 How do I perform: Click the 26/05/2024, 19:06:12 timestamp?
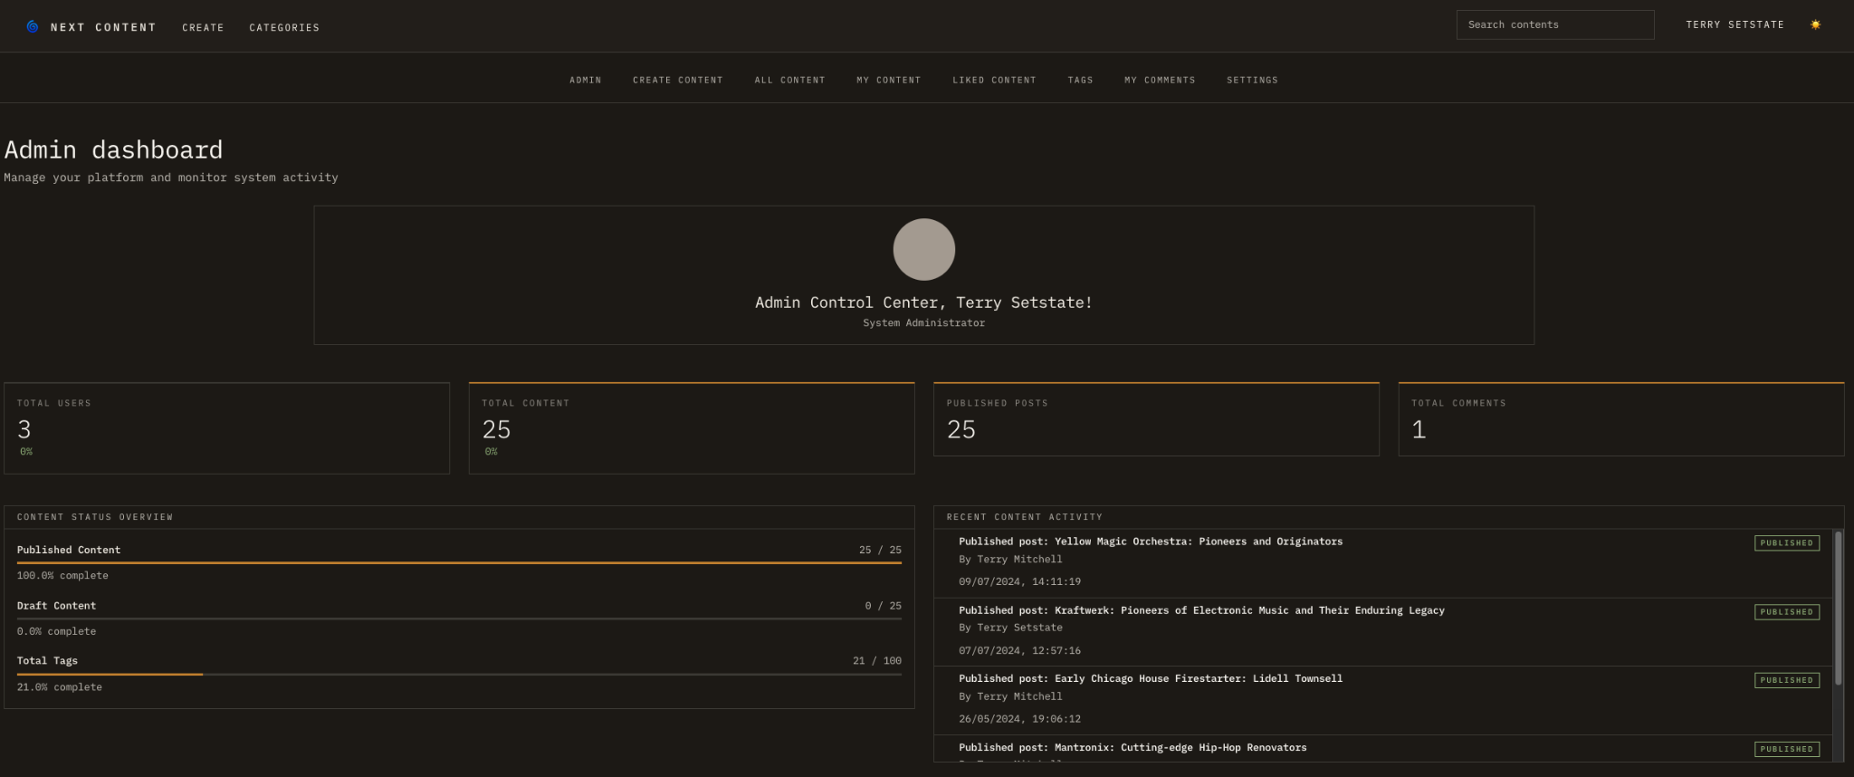click(x=1019, y=719)
